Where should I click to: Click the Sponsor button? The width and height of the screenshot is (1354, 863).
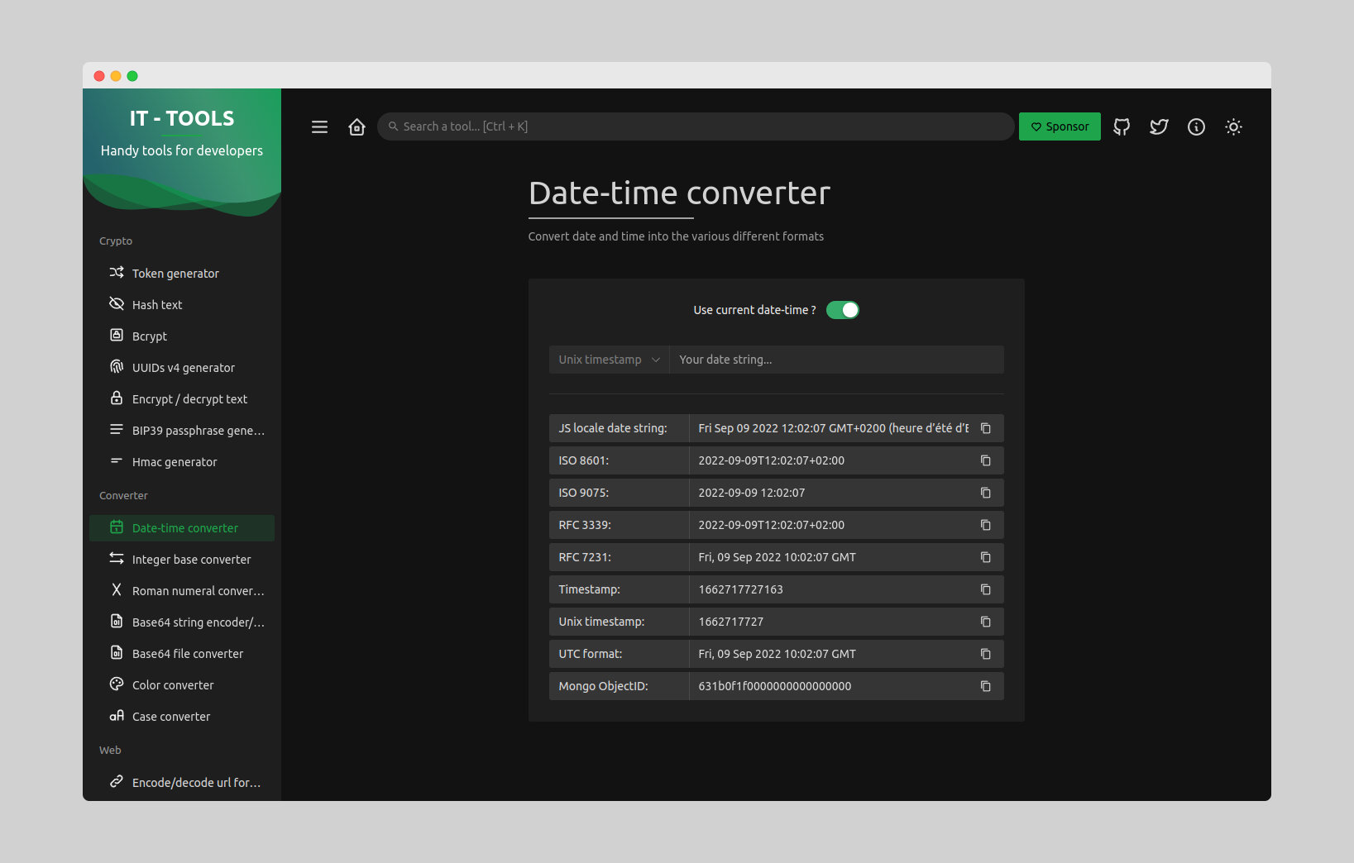tap(1060, 126)
